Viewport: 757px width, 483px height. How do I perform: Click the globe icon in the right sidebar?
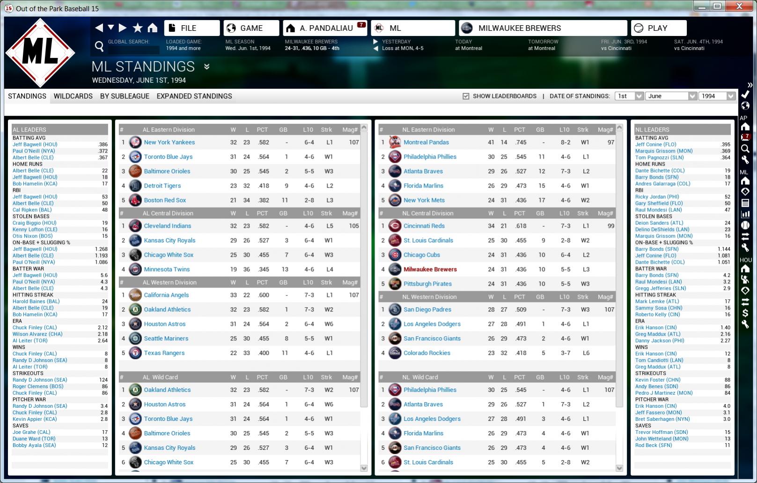745,106
